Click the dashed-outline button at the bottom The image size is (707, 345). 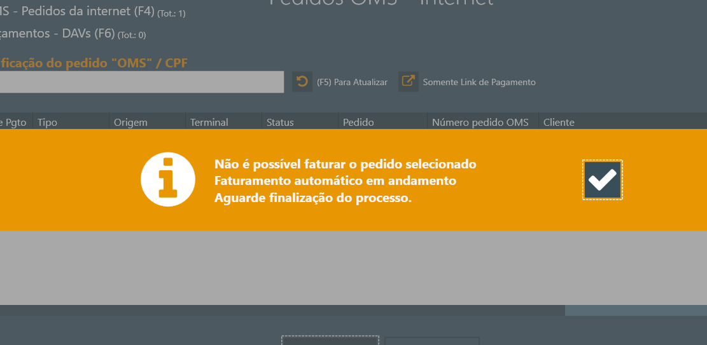tap(330, 340)
